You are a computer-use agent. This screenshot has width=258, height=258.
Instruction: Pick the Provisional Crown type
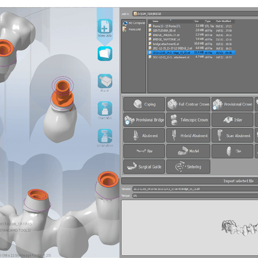(x=232, y=104)
